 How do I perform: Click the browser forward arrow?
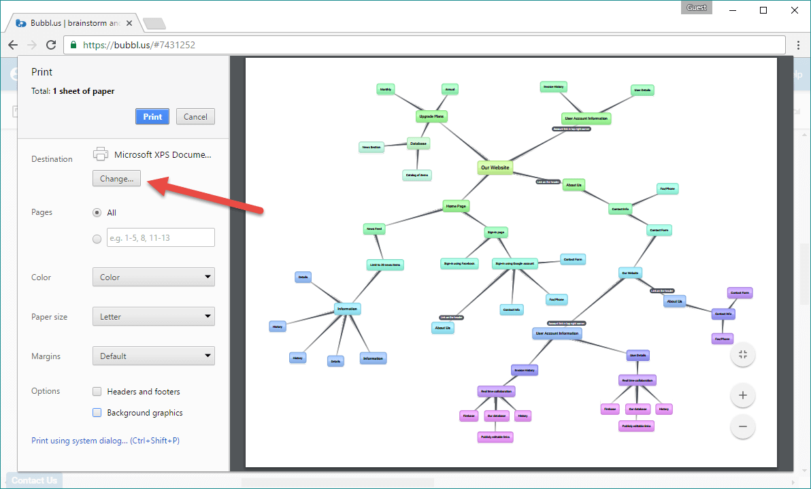pyautogui.click(x=32, y=45)
